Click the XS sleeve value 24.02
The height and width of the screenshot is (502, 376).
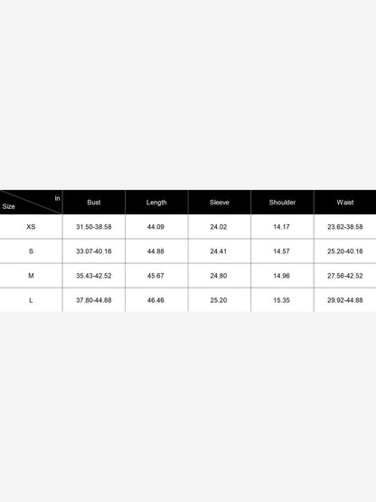pos(219,227)
